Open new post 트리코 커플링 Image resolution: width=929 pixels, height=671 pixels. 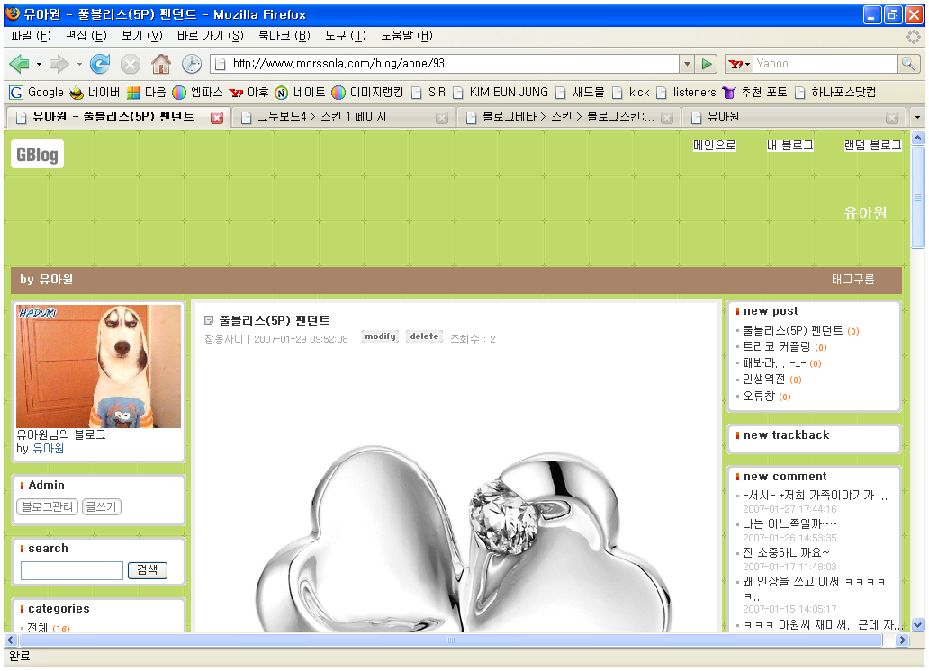point(777,347)
